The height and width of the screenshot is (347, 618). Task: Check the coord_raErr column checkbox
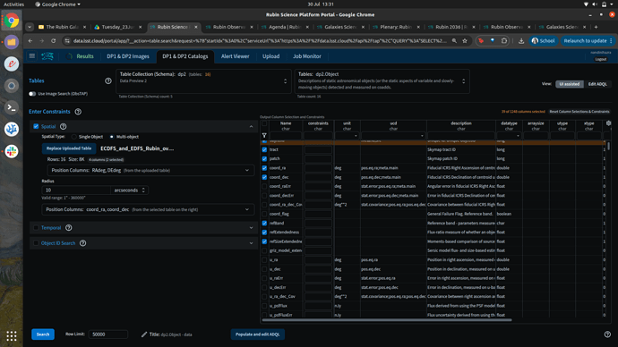click(264, 187)
